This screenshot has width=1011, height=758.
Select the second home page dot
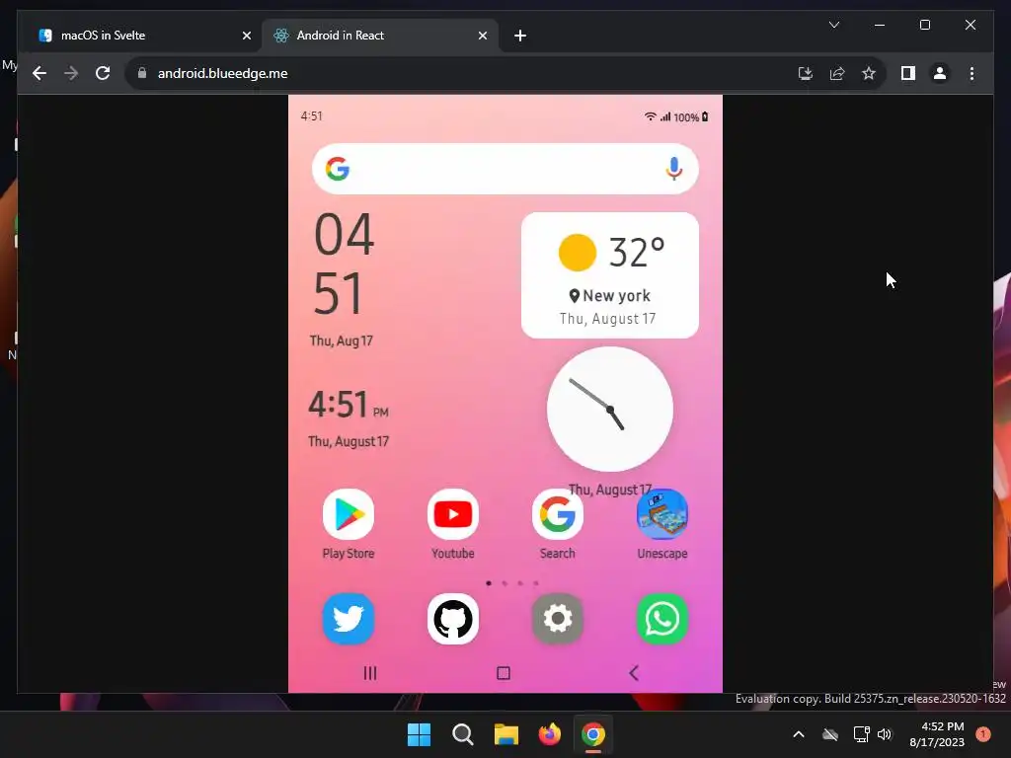[505, 583]
